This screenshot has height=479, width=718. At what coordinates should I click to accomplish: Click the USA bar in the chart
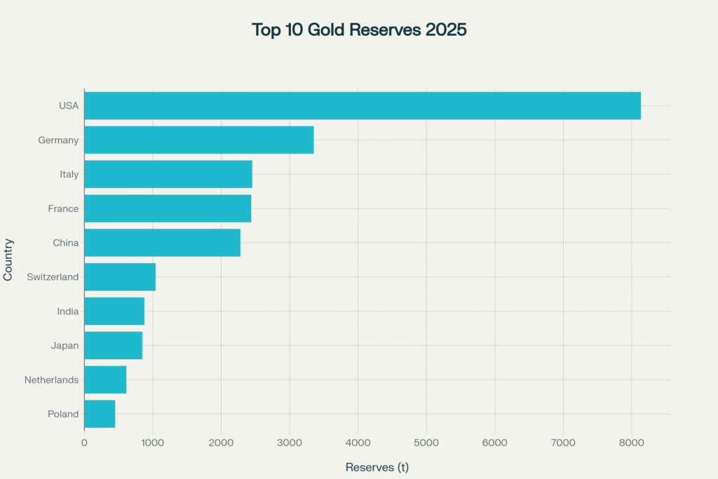[362, 105]
